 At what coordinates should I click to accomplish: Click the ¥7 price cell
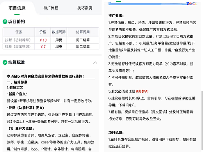43,47
